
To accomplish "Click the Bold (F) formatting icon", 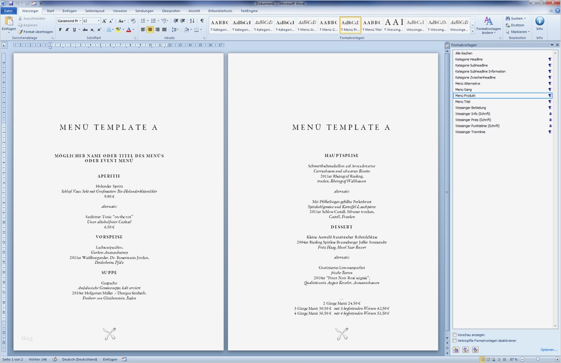I will [60, 30].
